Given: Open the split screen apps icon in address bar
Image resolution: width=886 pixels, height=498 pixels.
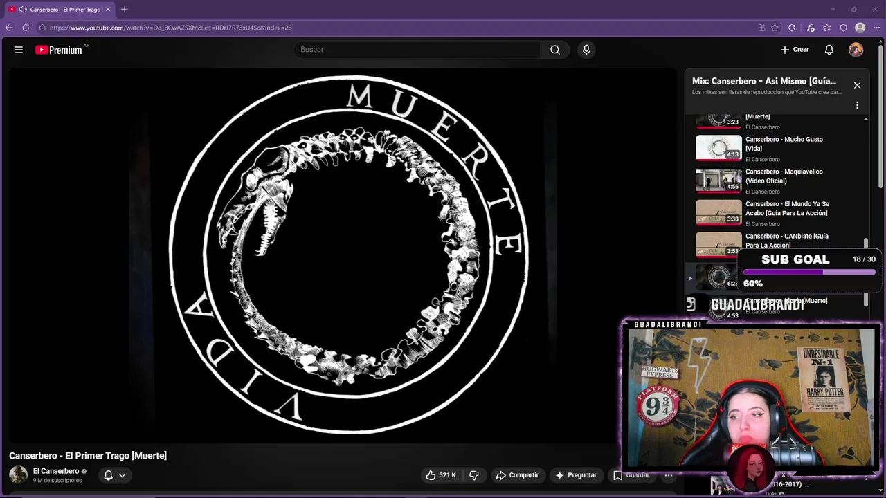Looking at the screenshot, I should pos(761,28).
